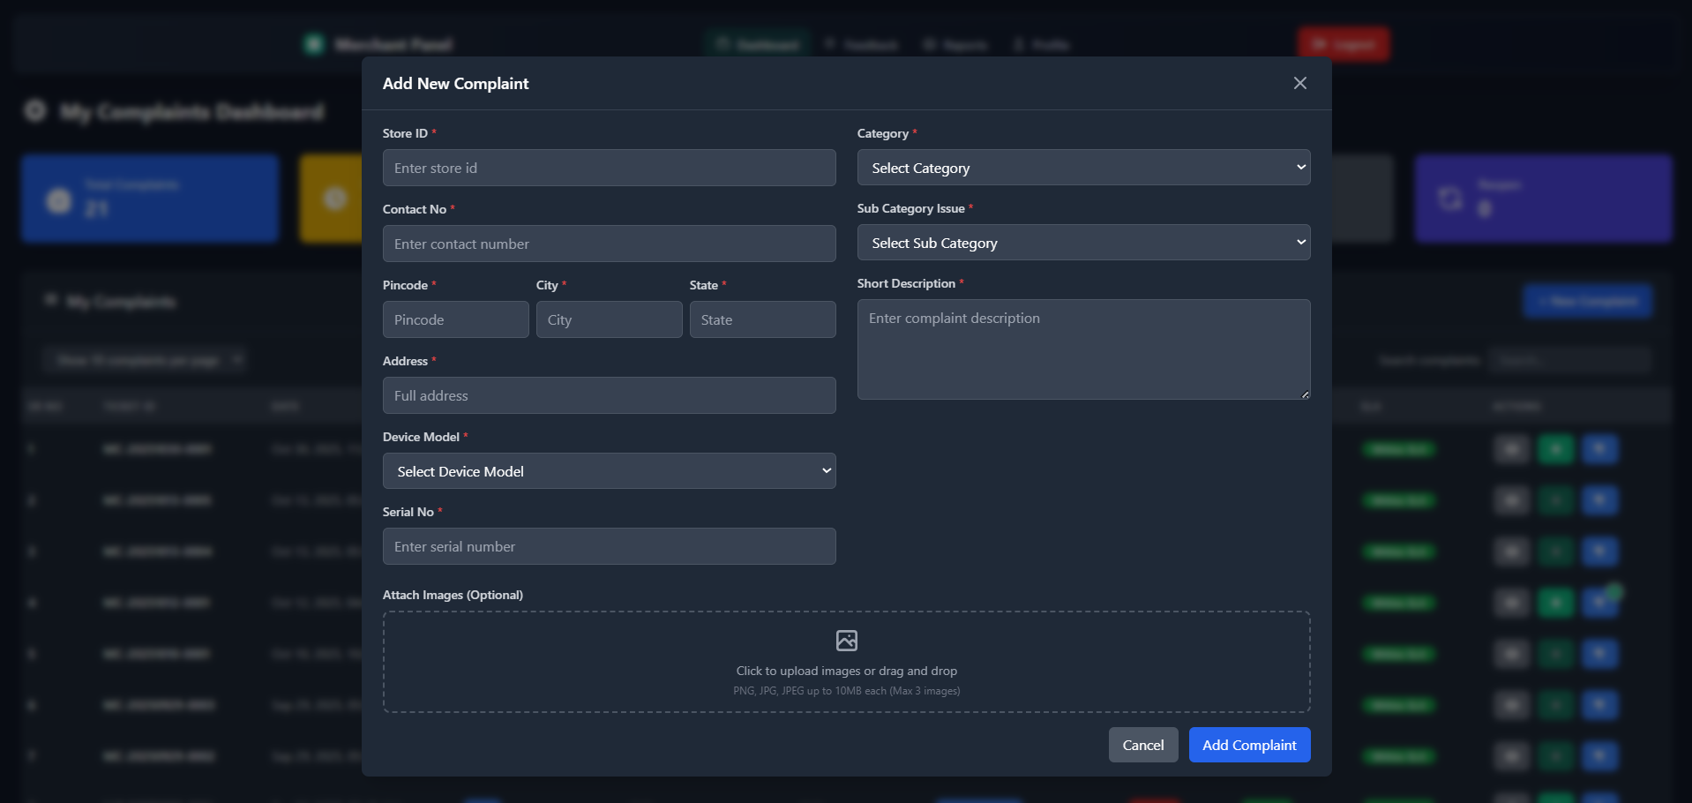Viewport: 1692px width, 803px height.
Task: Open the Select Device Model dropdown
Action: tap(609, 470)
